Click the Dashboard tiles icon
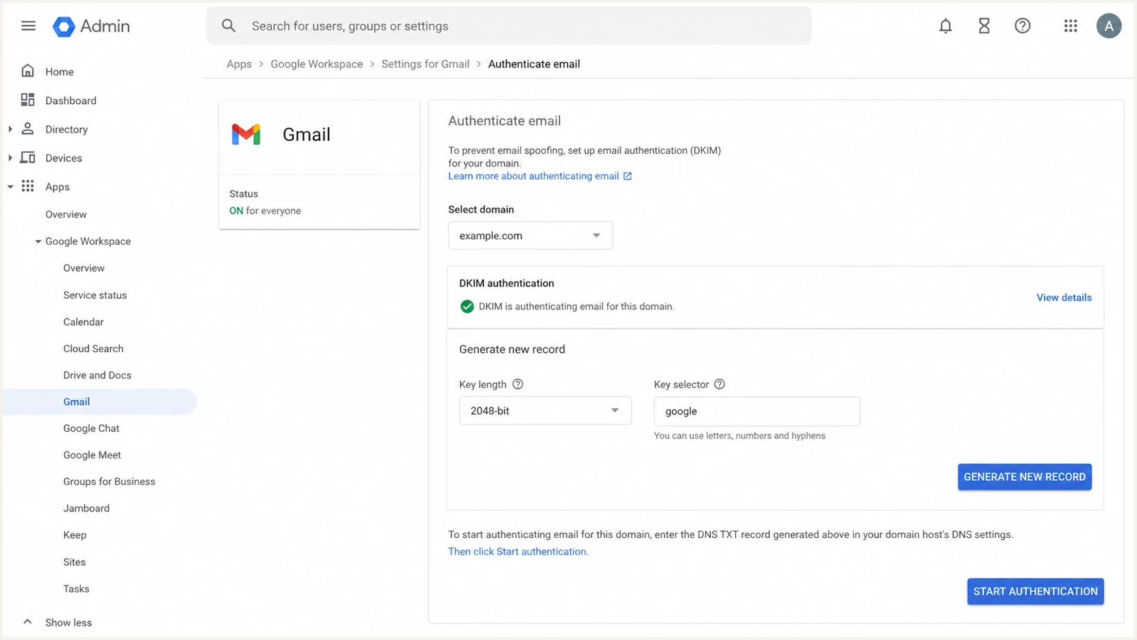Image resolution: width=1137 pixels, height=640 pixels. pos(28,100)
